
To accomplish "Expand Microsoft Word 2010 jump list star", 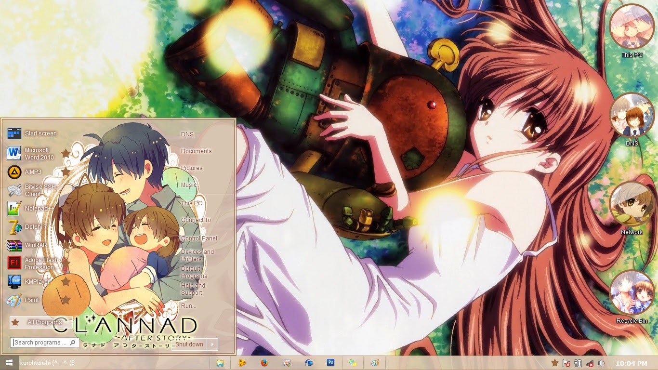I will point(66,154).
